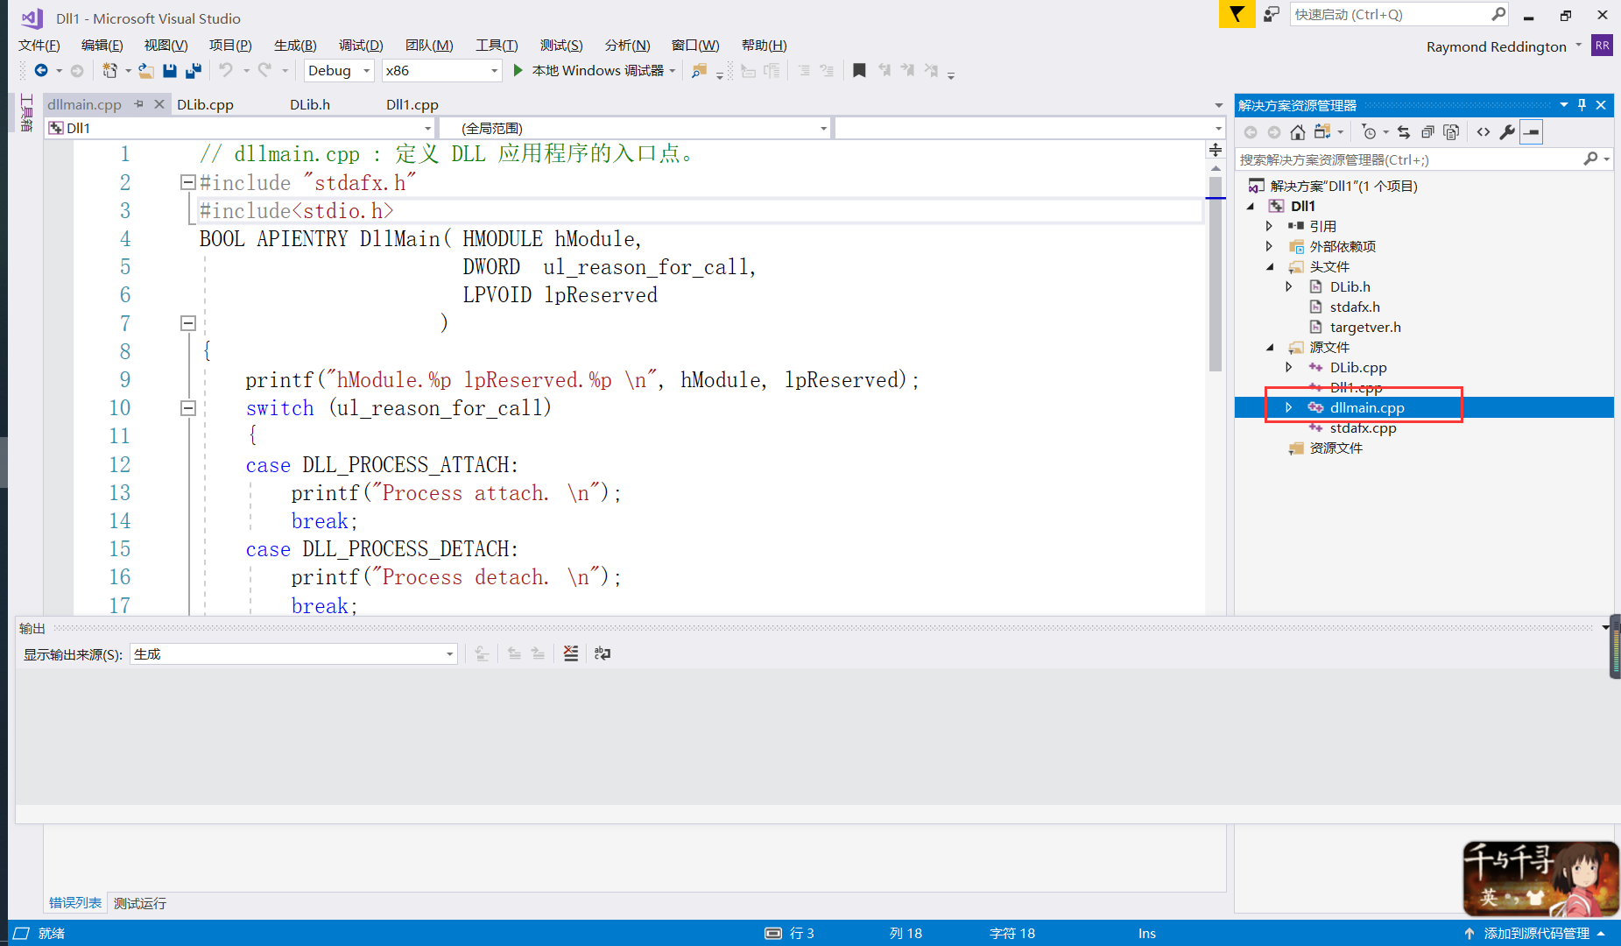This screenshot has height=946, width=1621.
Task: Switch to the DLib.h tab
Action: click(x=309, y=104)
